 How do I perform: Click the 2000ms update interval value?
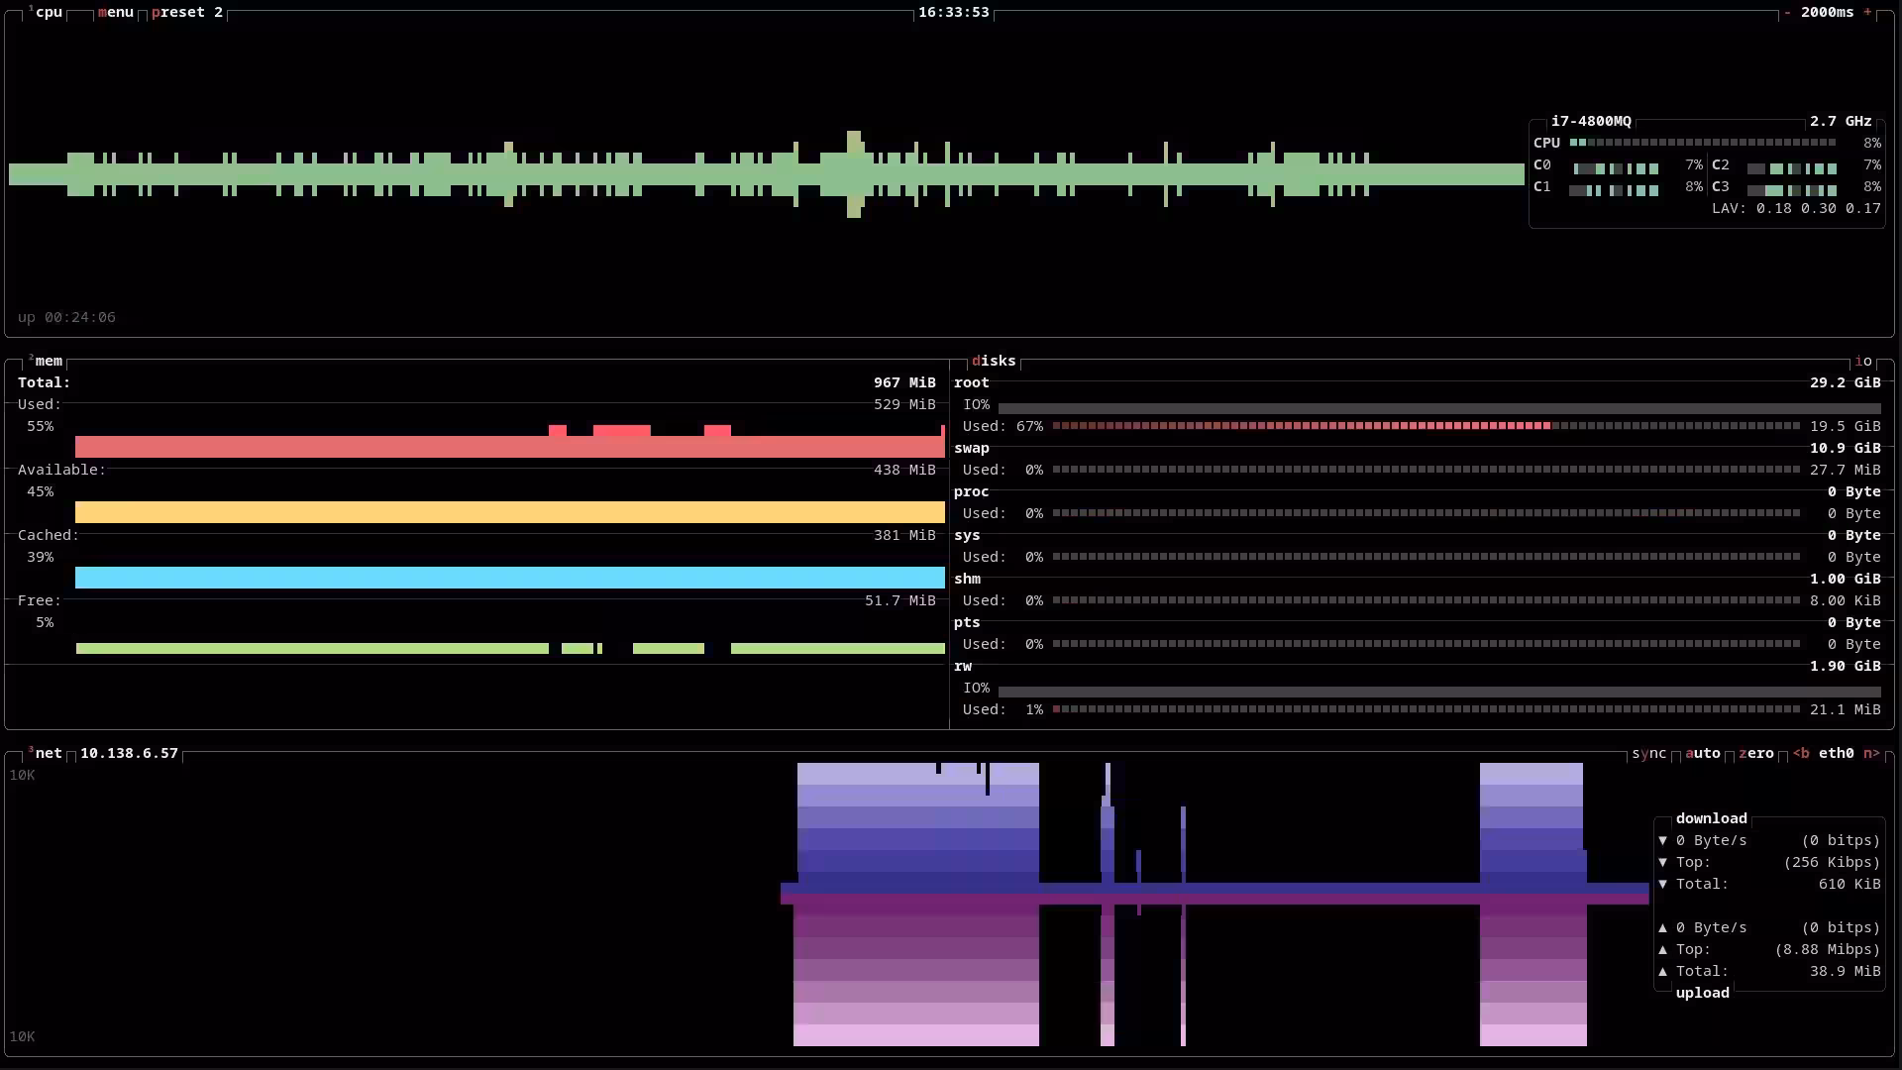tap(1828, 12)
